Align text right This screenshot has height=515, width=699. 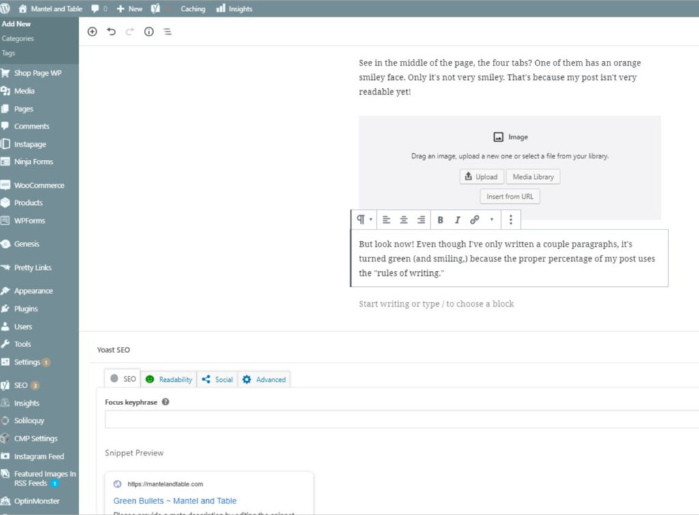pyautogui.click(x=420, y=219)
